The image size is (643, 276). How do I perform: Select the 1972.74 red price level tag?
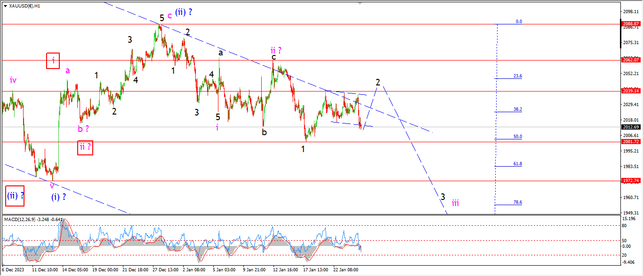630,180
